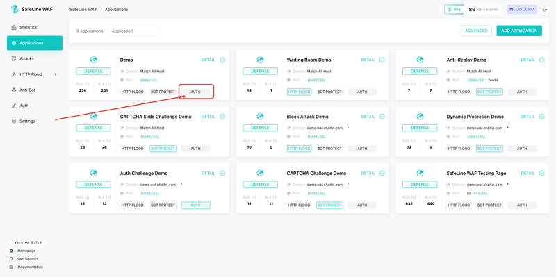
Task: Open the Documentation link
Action: click(30, 267)
